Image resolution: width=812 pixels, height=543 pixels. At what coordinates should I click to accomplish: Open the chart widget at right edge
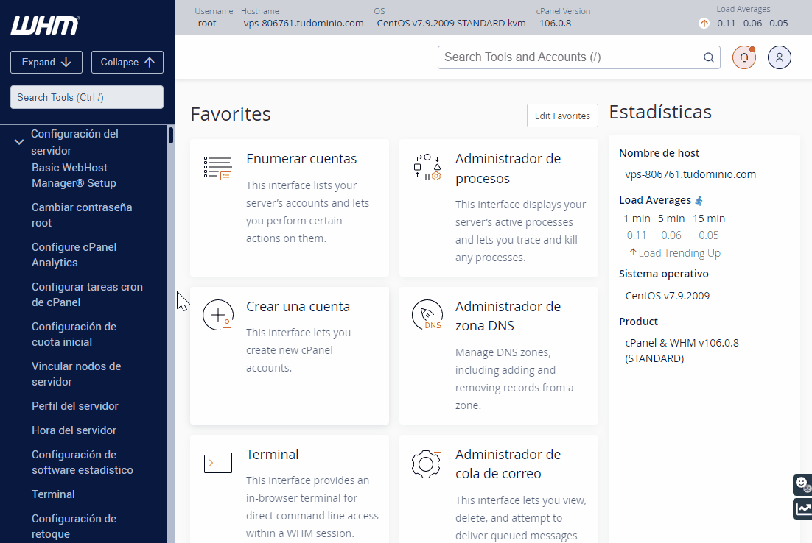tap(802, 509)
